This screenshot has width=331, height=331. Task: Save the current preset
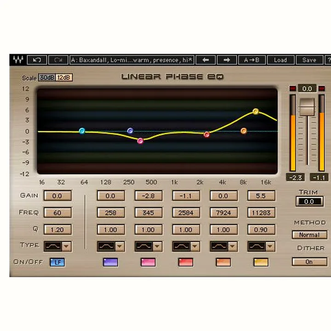[309, 60]
